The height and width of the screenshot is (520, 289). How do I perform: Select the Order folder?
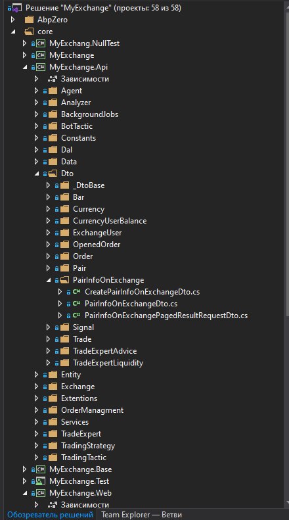pos(83,256)
